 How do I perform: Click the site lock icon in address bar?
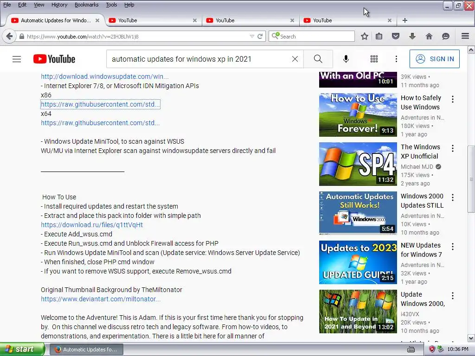click(x=21, y=36)
